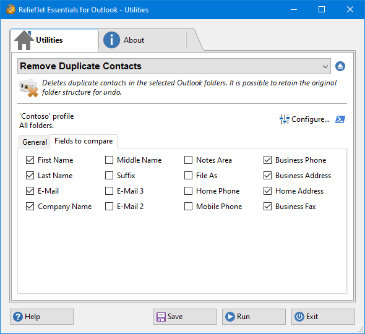
Task: Enable the Home Phone checkbox
Action: pos(188,191)
